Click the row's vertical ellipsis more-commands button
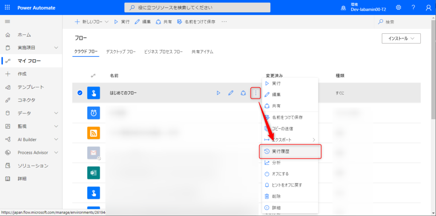 point(255,93)
